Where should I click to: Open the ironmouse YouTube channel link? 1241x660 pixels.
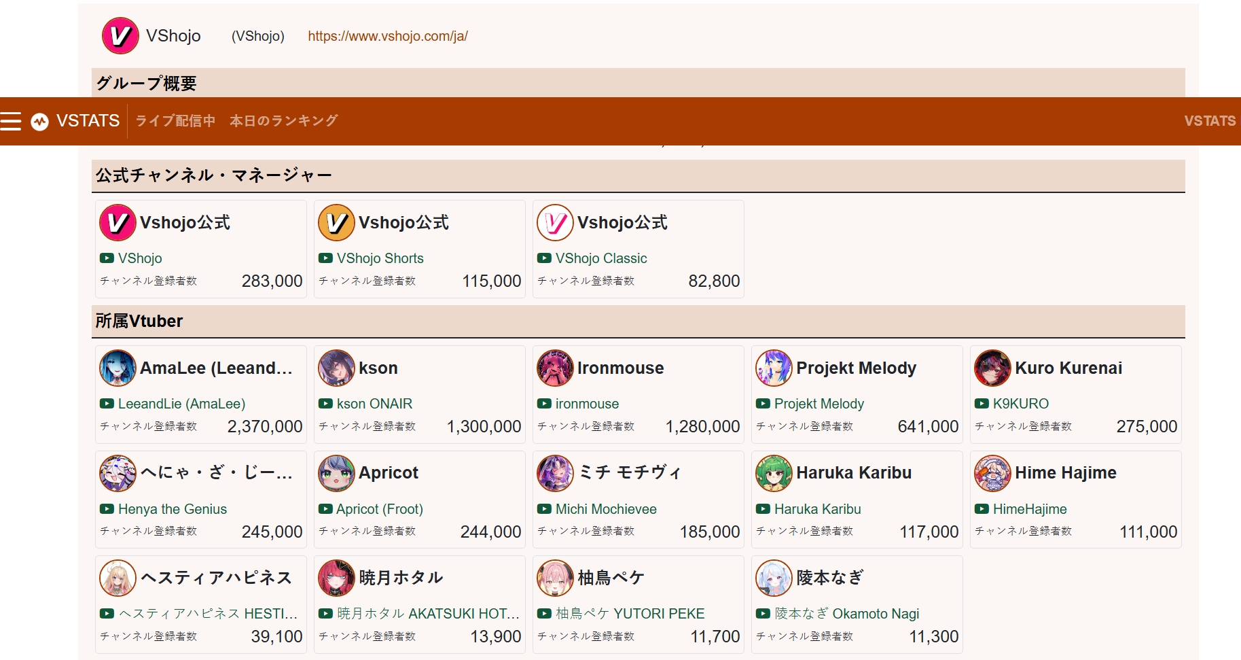(x=587, y=404)
